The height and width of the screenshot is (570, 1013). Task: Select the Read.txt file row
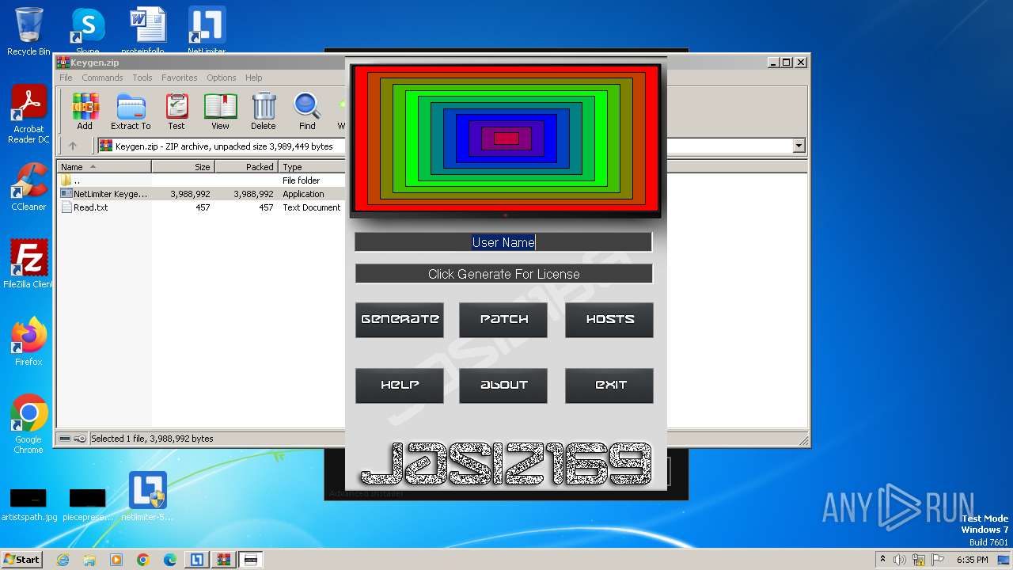click(x=201, y=207)
